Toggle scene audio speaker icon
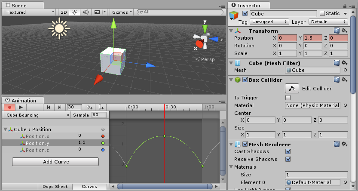Viewport: 358px width, 191px height. tap(85, 12)
